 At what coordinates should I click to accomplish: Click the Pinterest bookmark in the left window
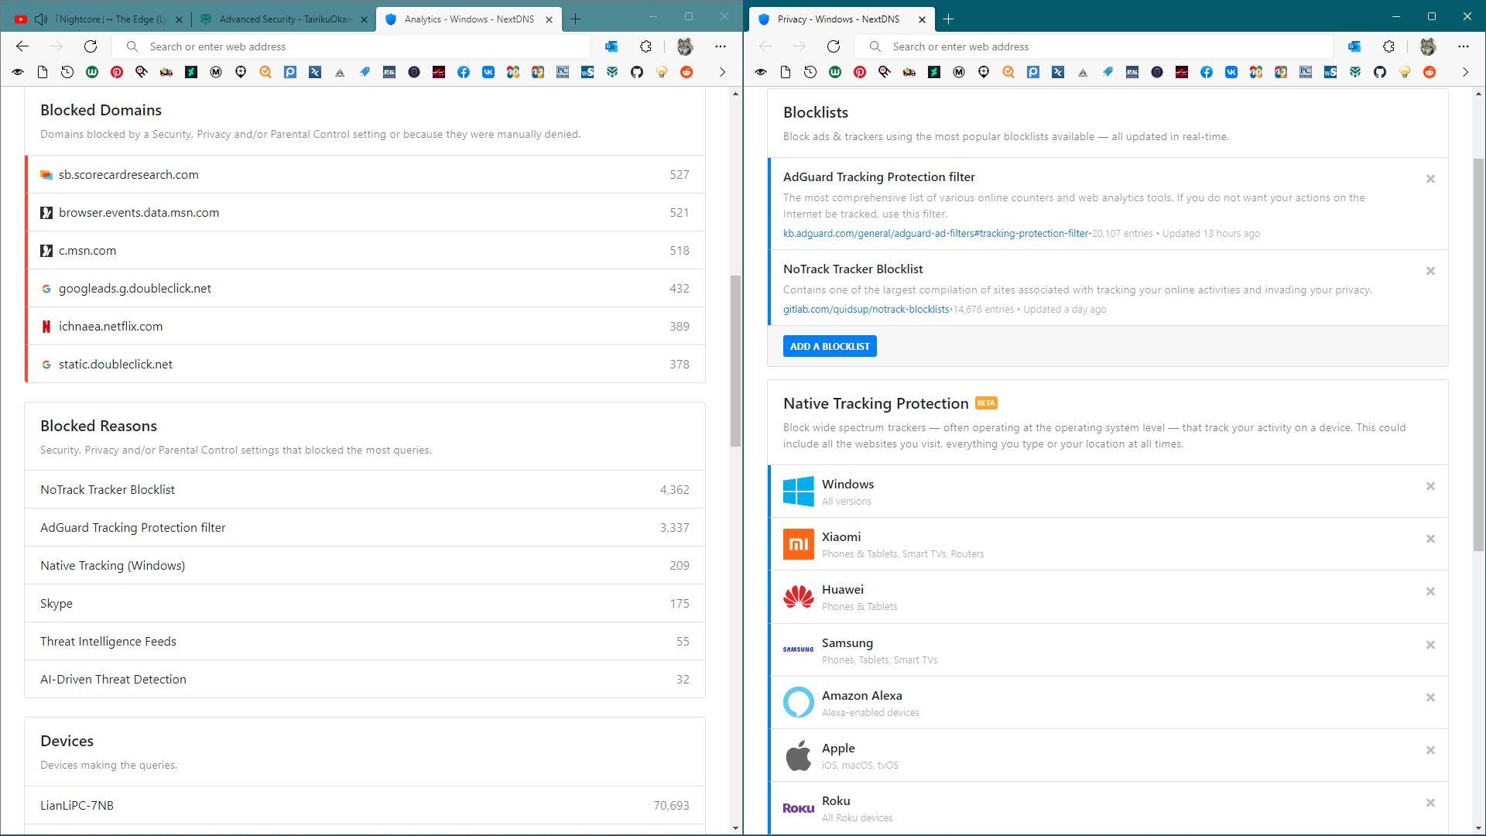tap(117, 72)
